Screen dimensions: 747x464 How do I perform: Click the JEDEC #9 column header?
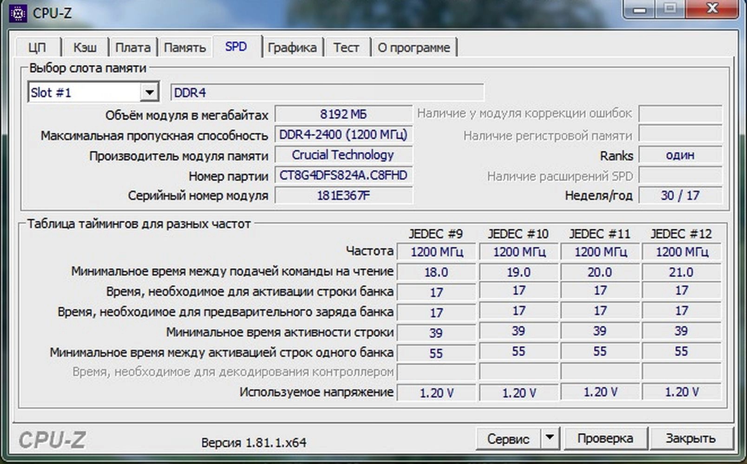point(436,233)
